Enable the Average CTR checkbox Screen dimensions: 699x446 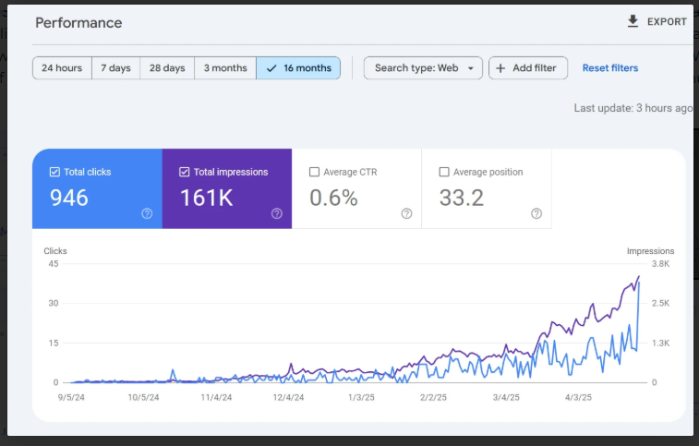pyautogui.click(x=314, y=172)
